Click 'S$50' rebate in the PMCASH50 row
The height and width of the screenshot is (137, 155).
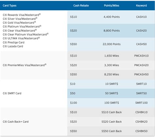coord(74,74)
